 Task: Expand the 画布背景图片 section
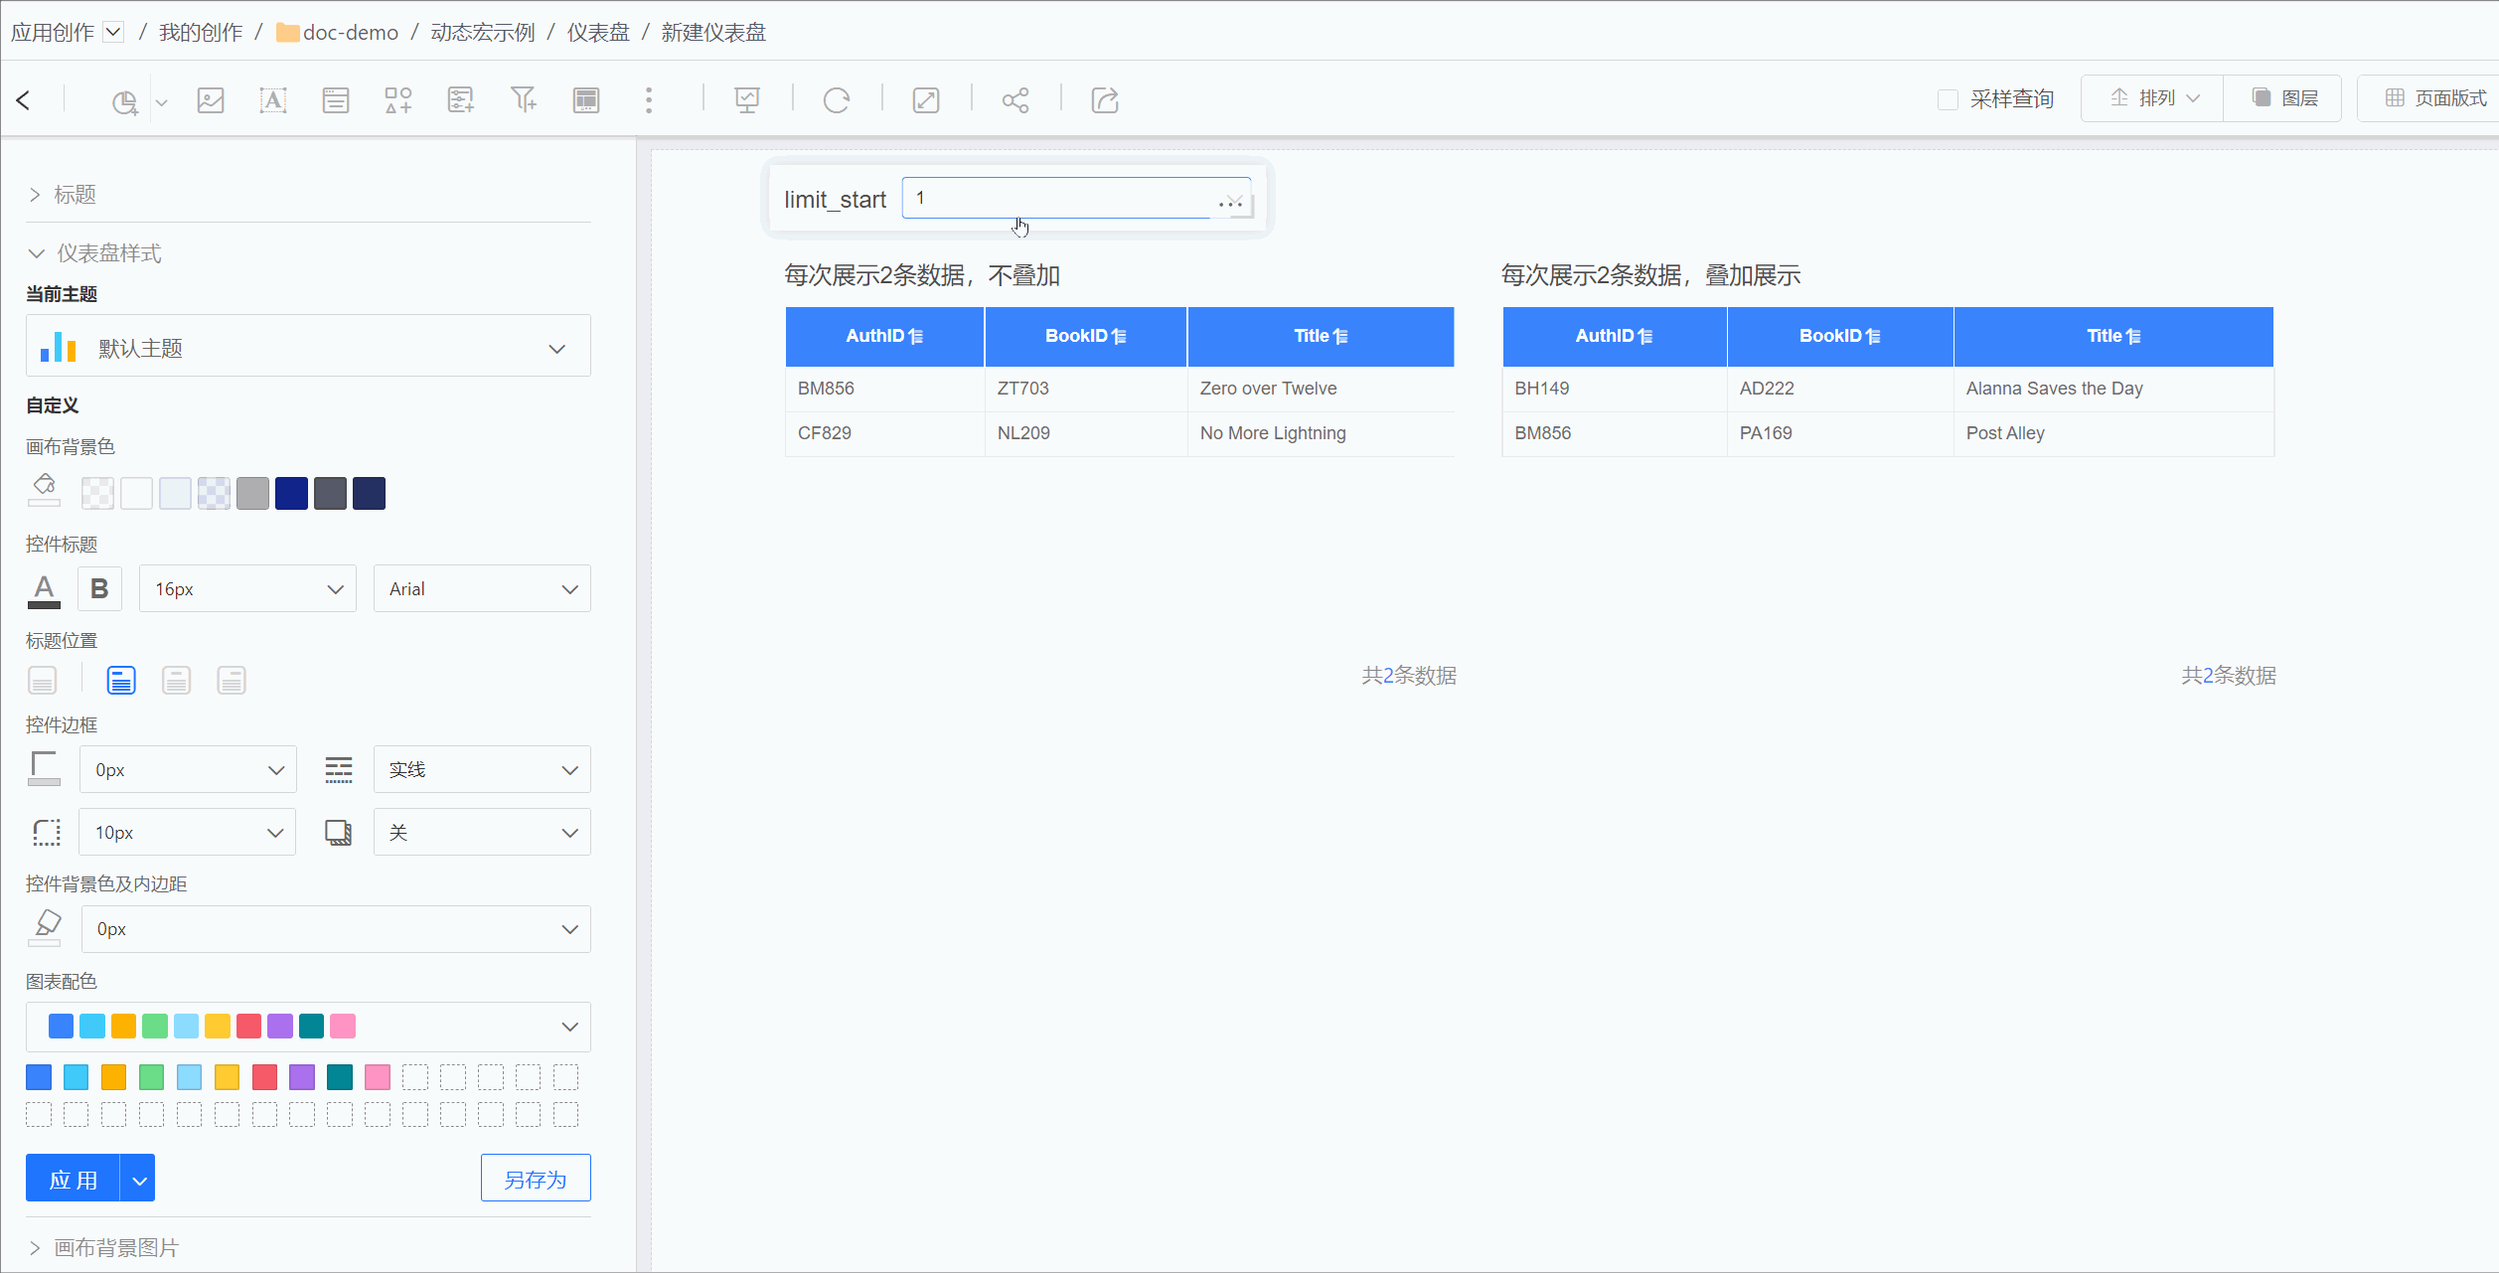tap(115, 1247)
